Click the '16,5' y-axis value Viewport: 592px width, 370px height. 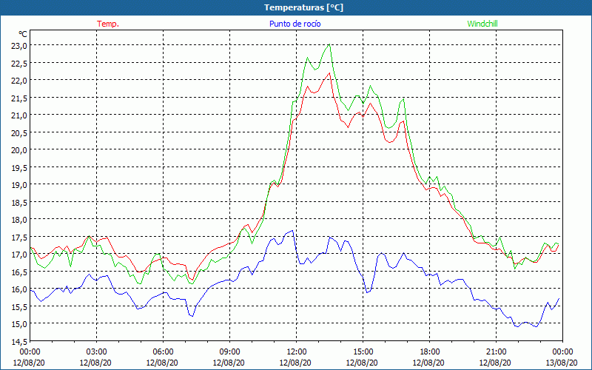19,272
